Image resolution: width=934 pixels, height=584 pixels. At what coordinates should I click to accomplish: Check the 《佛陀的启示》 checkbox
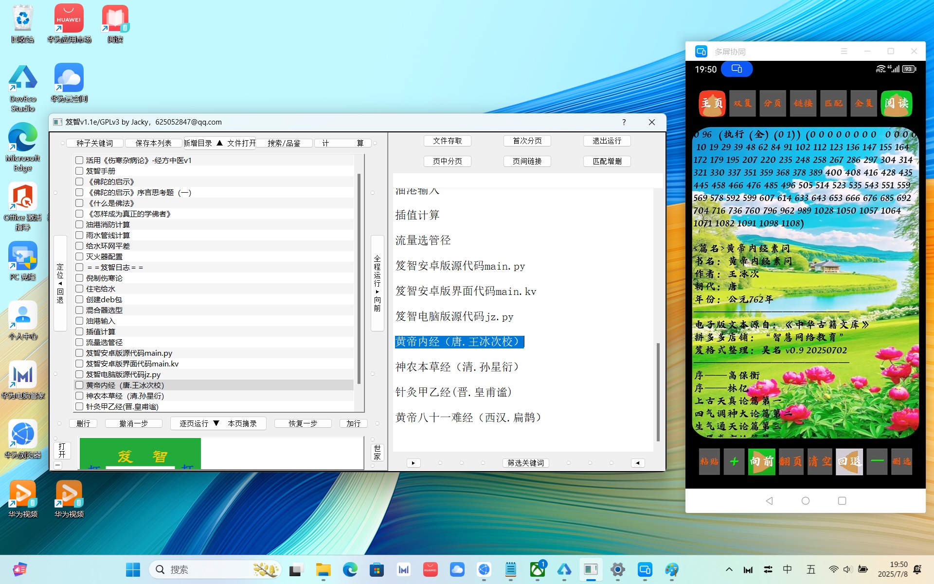point(79,182)
